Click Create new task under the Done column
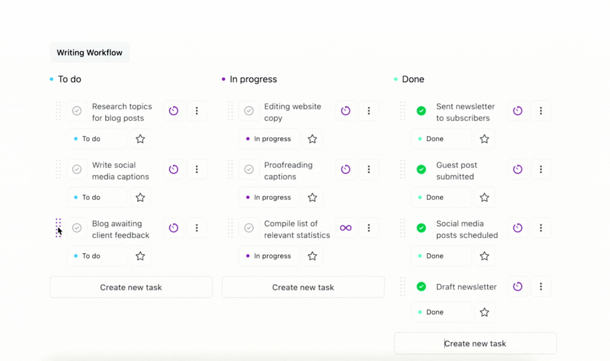The width and height of the screenshot is (610, 361). (x=475, y=343)
